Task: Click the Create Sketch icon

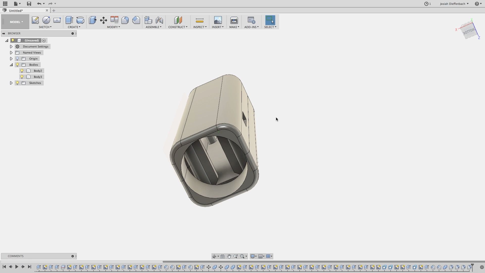Action: 35,20
